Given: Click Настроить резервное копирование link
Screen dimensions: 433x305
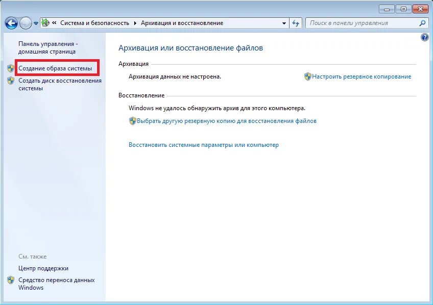Looking at the screenshot, I should pos(362,77).
